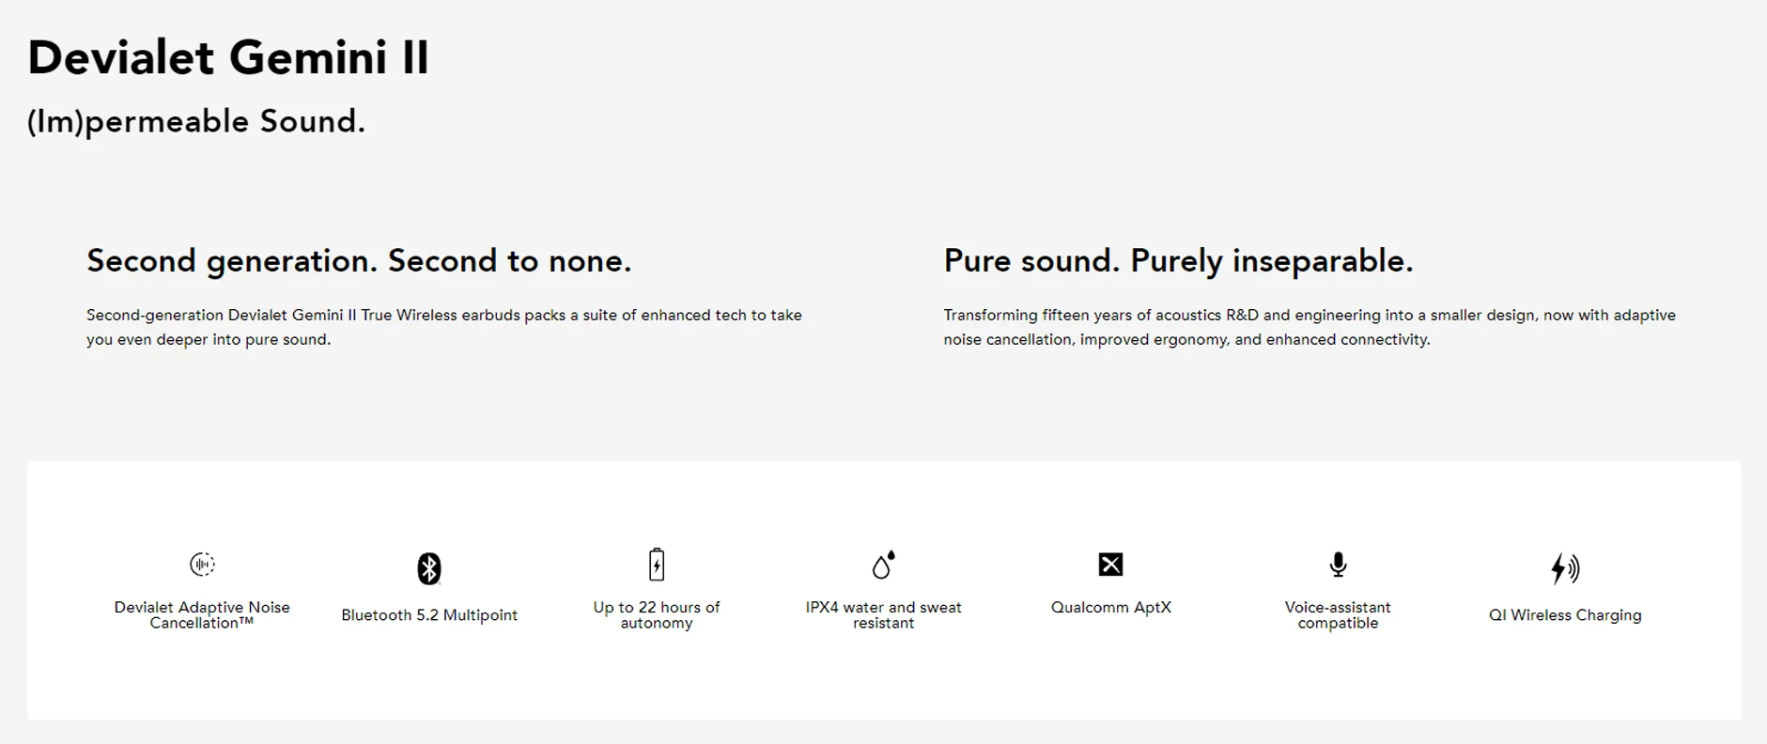Click the Bluetooth 5.2 icon
The image size is (1767, 744).
[x=429, y=568]
